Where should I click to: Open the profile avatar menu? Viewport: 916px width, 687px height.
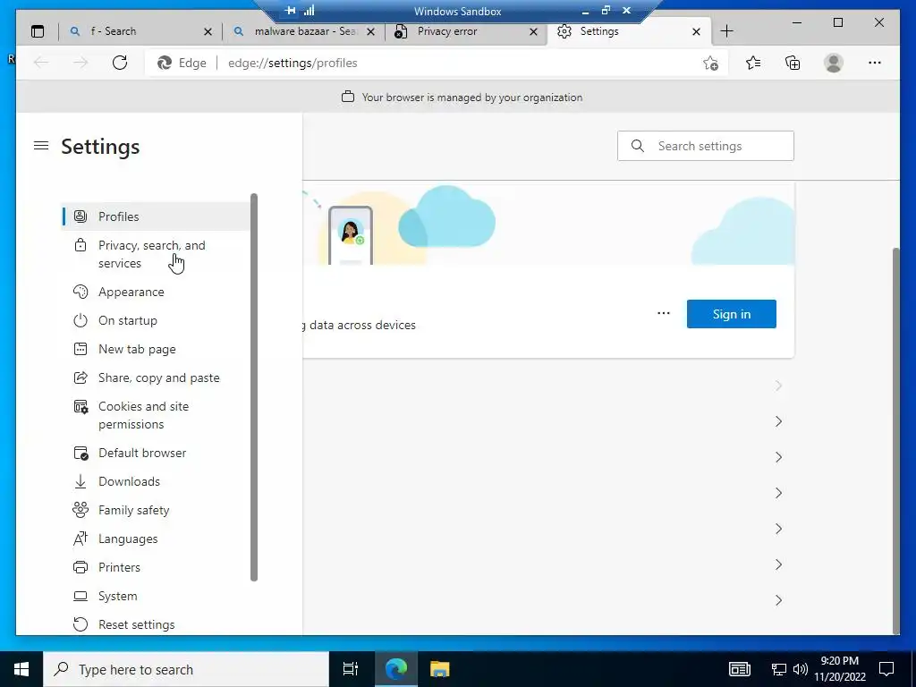(834, 63)
